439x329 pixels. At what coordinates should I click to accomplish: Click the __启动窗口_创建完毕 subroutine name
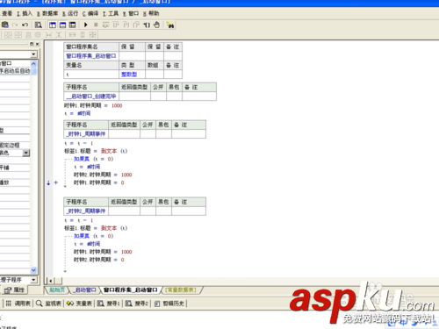(x=91, y=97)
